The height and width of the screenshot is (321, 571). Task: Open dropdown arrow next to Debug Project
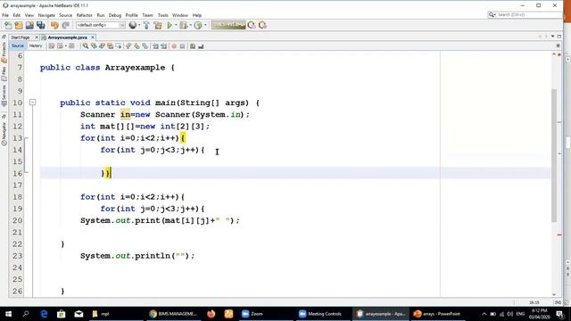(x=190, y=25)
